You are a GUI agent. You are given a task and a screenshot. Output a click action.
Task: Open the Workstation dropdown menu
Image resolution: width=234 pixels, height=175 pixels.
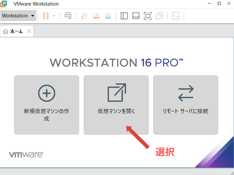coord(18,16)
